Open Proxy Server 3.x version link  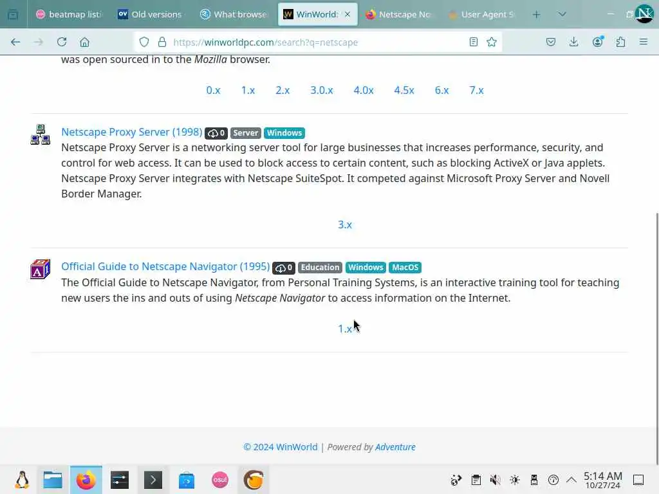pyautogui.click(x=345, y=224)
